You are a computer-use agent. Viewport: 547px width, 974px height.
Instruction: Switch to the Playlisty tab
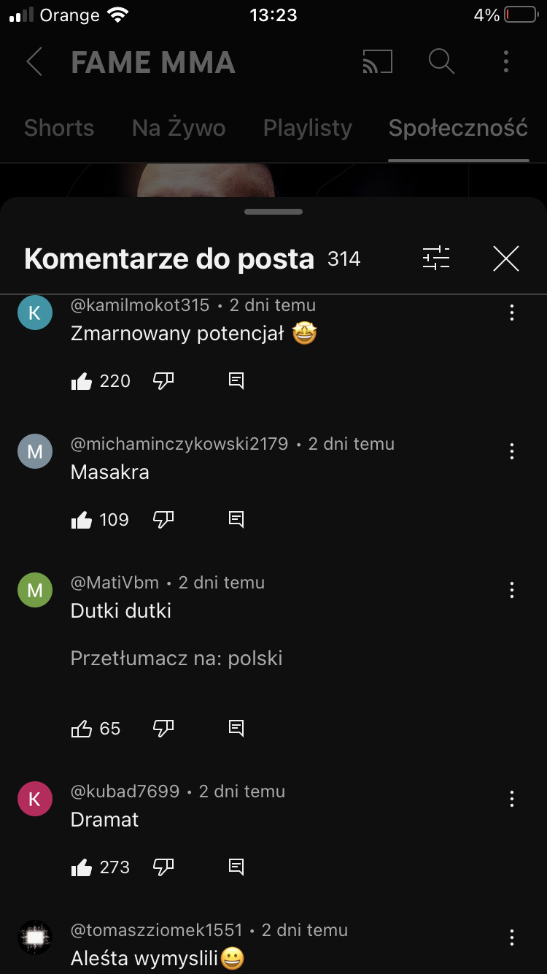click(307, 129)
